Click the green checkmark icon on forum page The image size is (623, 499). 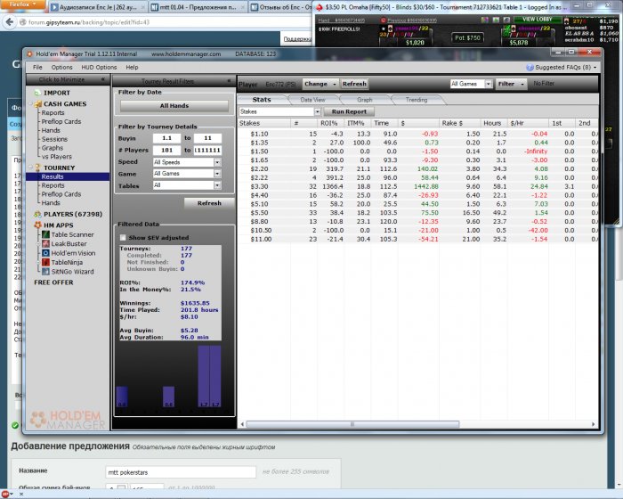click(15, 425)
